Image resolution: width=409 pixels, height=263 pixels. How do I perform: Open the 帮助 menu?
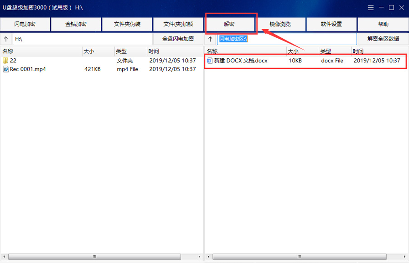tap(383, 24)
